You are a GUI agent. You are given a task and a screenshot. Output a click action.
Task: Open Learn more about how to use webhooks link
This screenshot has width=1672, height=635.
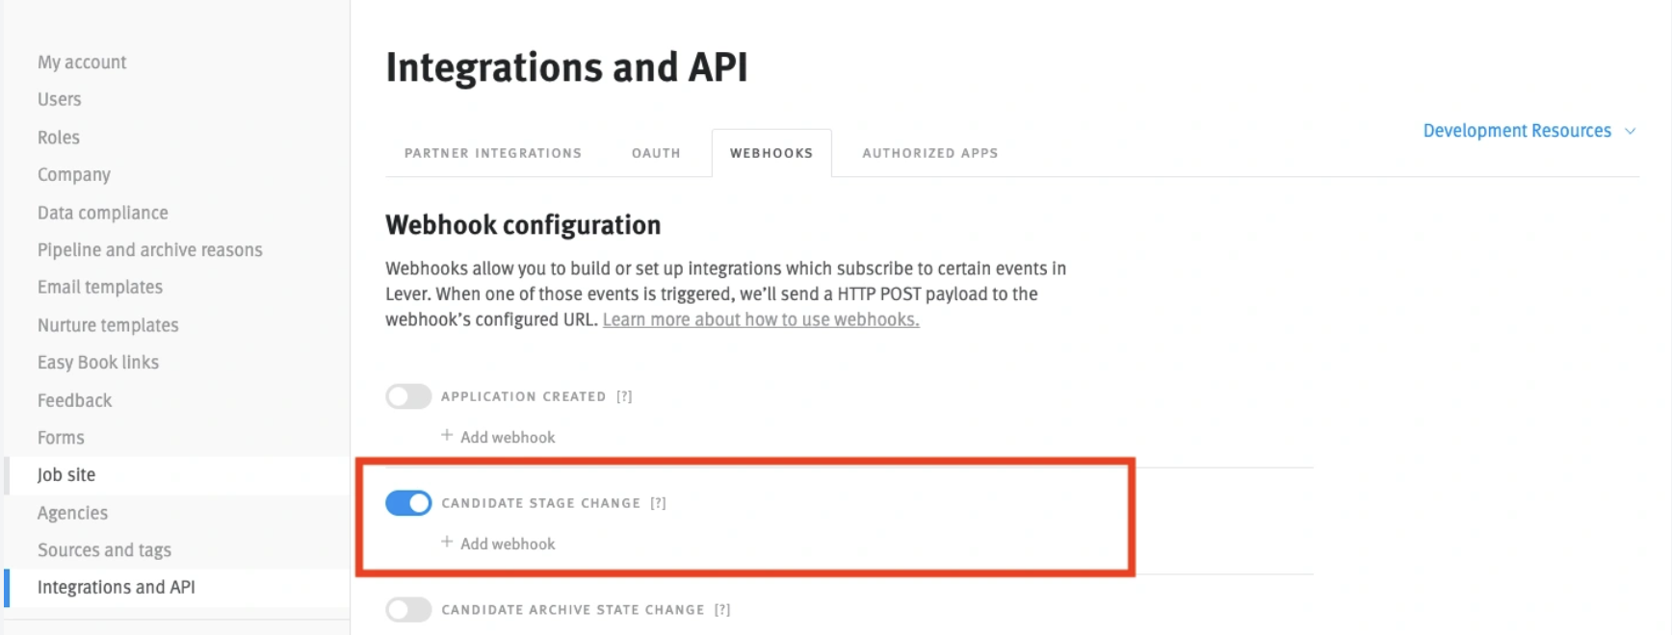[761, 319]
